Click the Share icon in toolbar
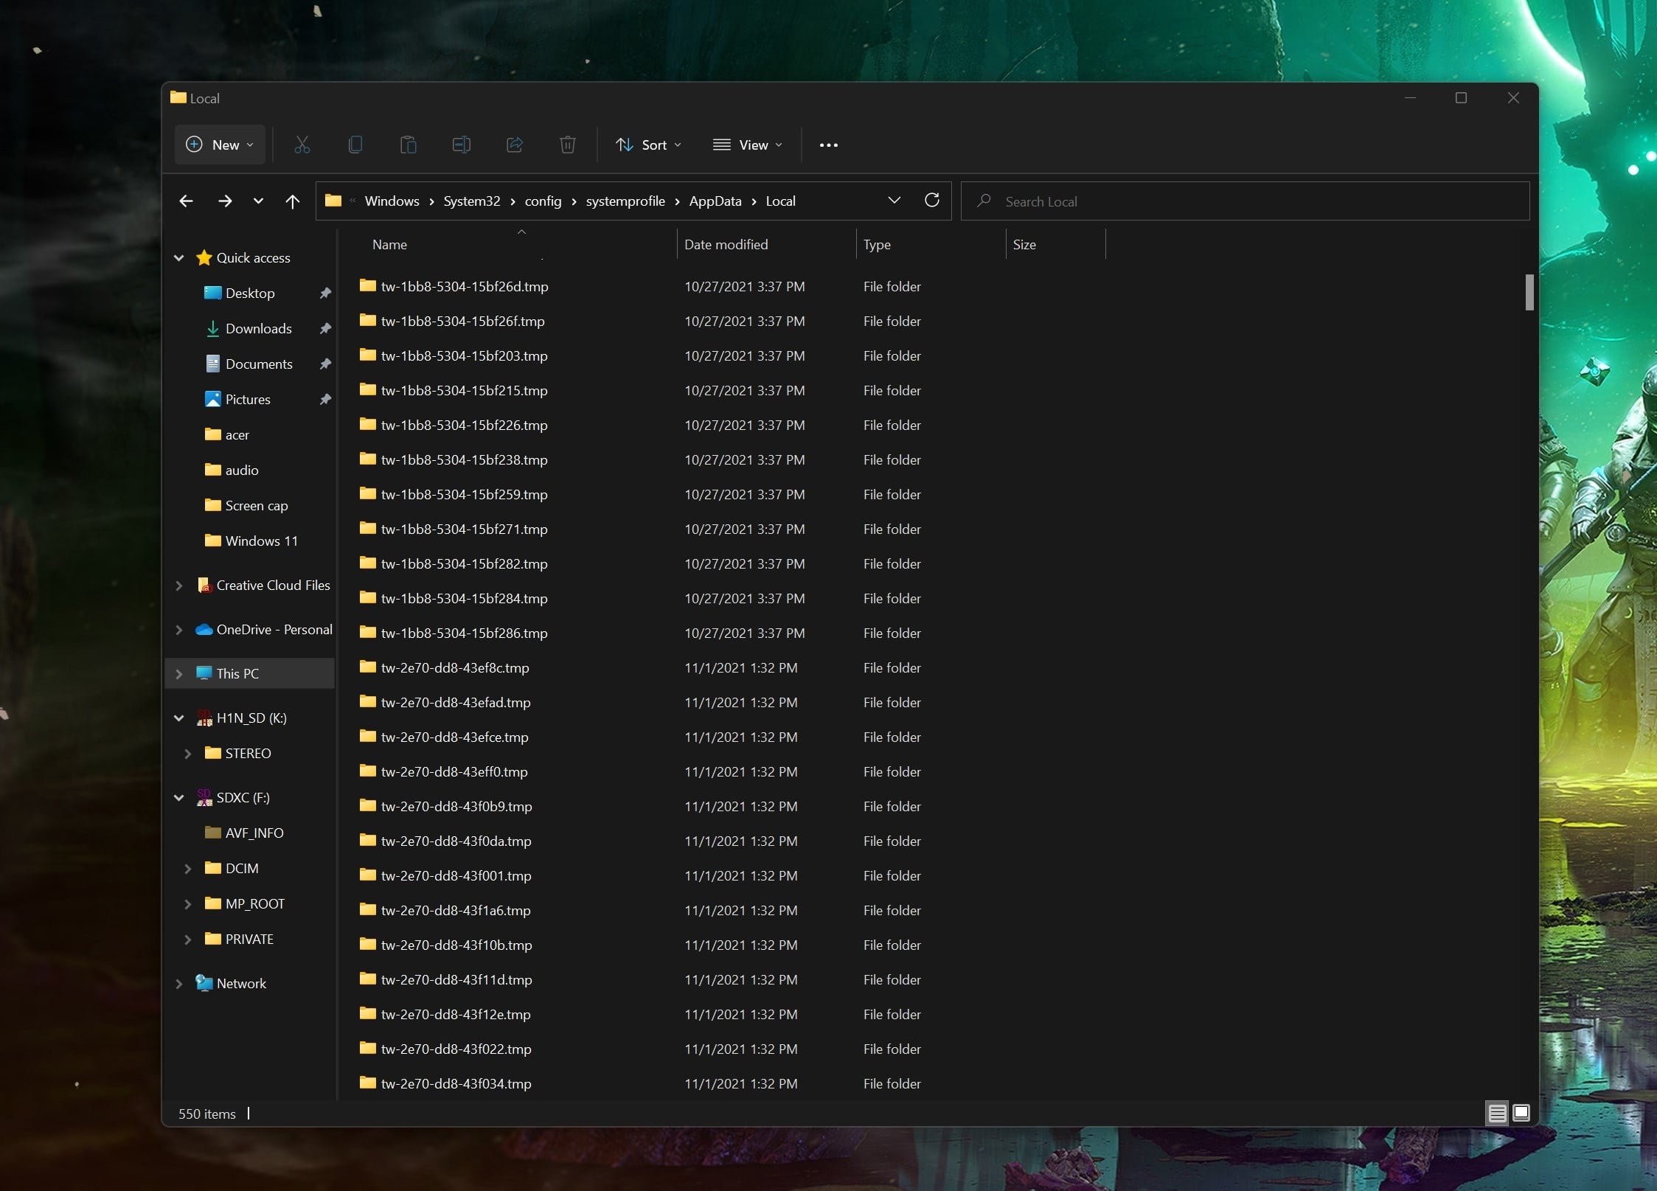The height and width of the screenshot is (1191, 1657). pos(514,145)
